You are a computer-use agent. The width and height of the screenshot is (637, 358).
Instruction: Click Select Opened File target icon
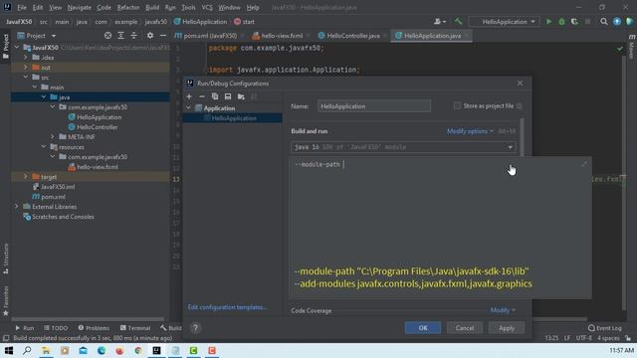(107, 36)
